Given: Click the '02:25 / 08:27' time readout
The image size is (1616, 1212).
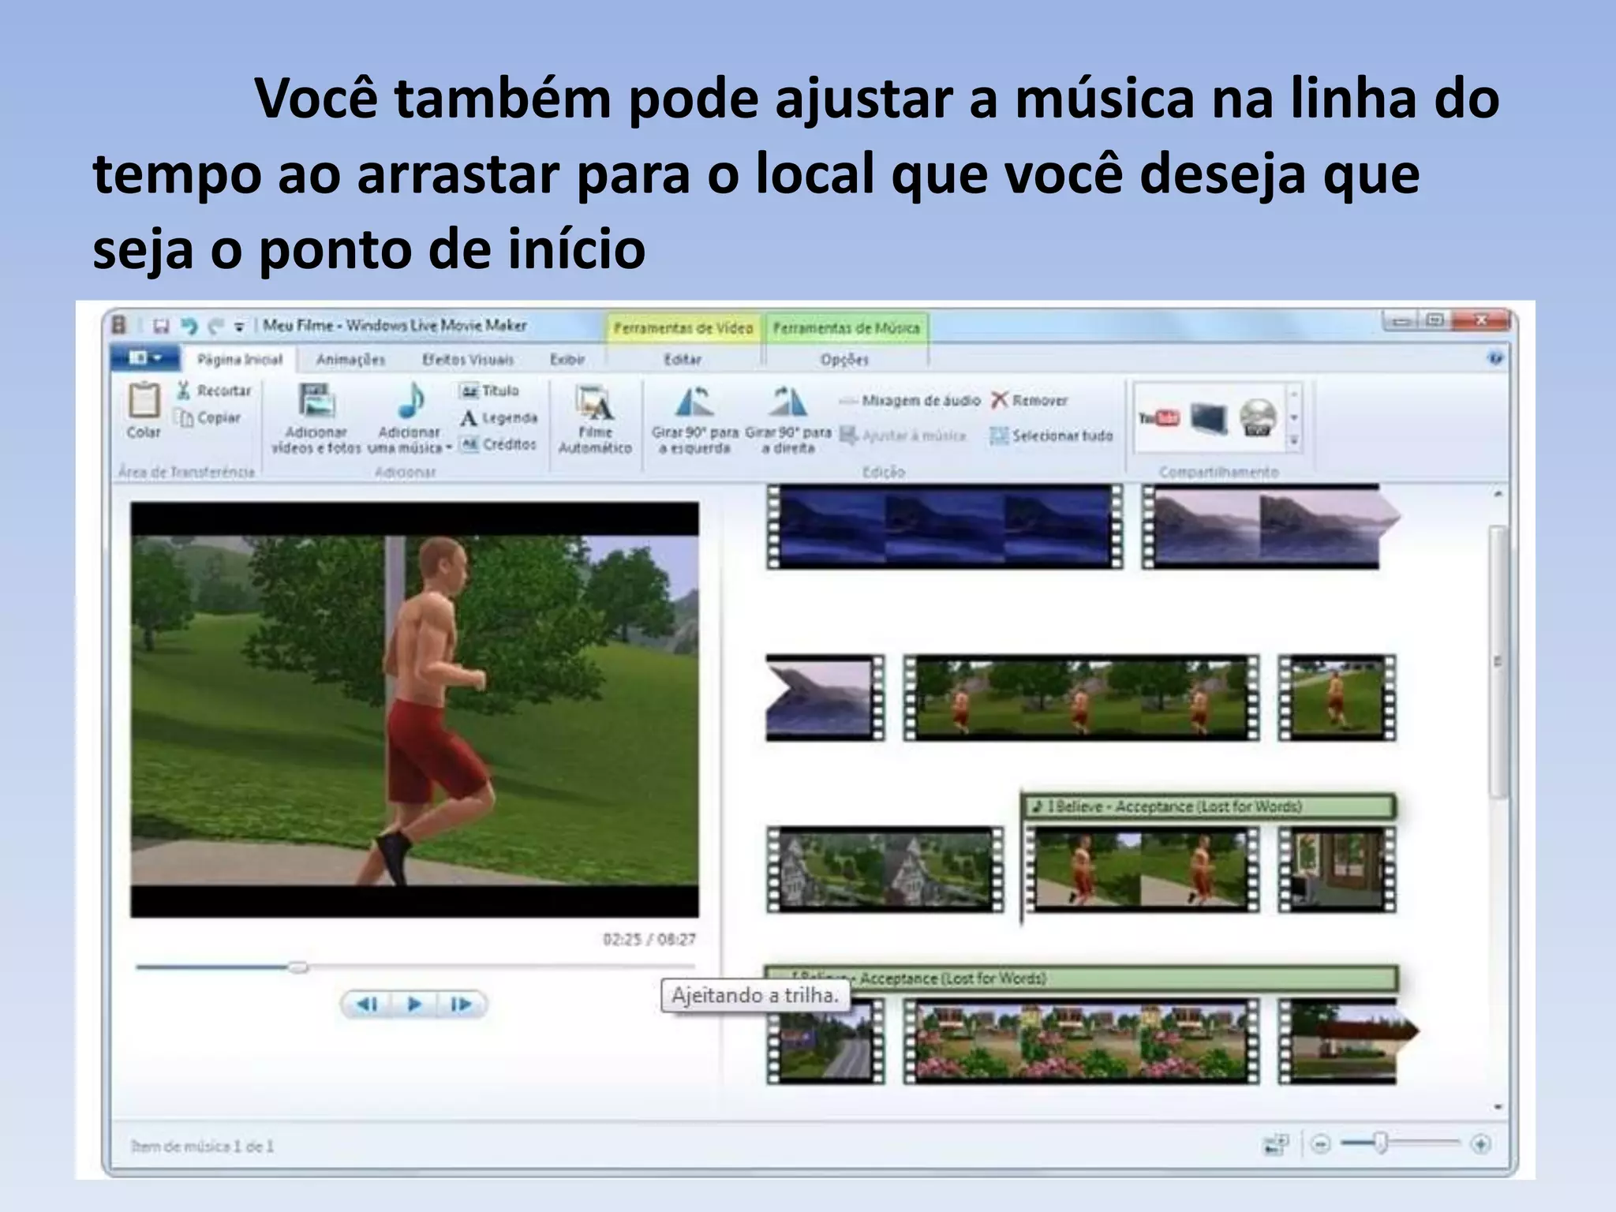Looking at the screenshot, I should point(649,939).
